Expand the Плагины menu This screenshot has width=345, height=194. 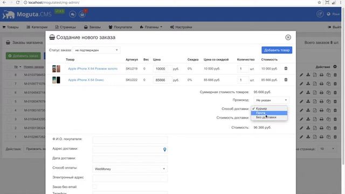[151, 27]
